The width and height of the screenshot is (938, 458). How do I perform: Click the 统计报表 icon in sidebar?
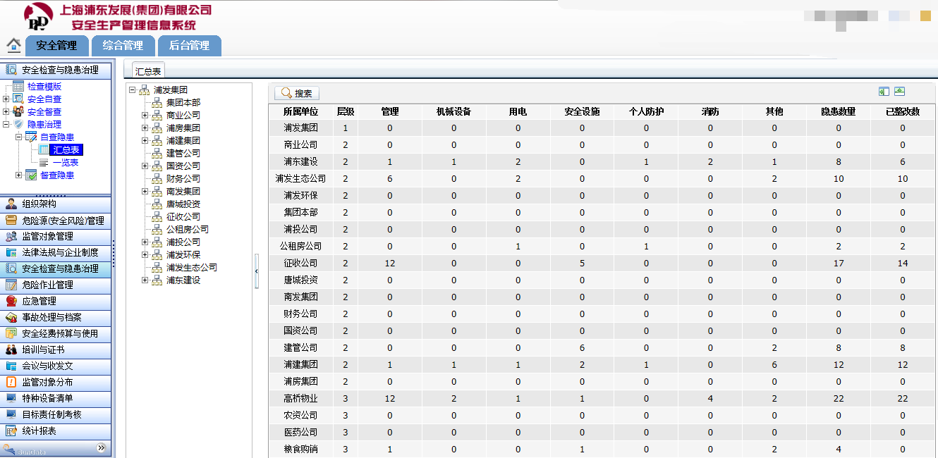click(x=11, y=431)
